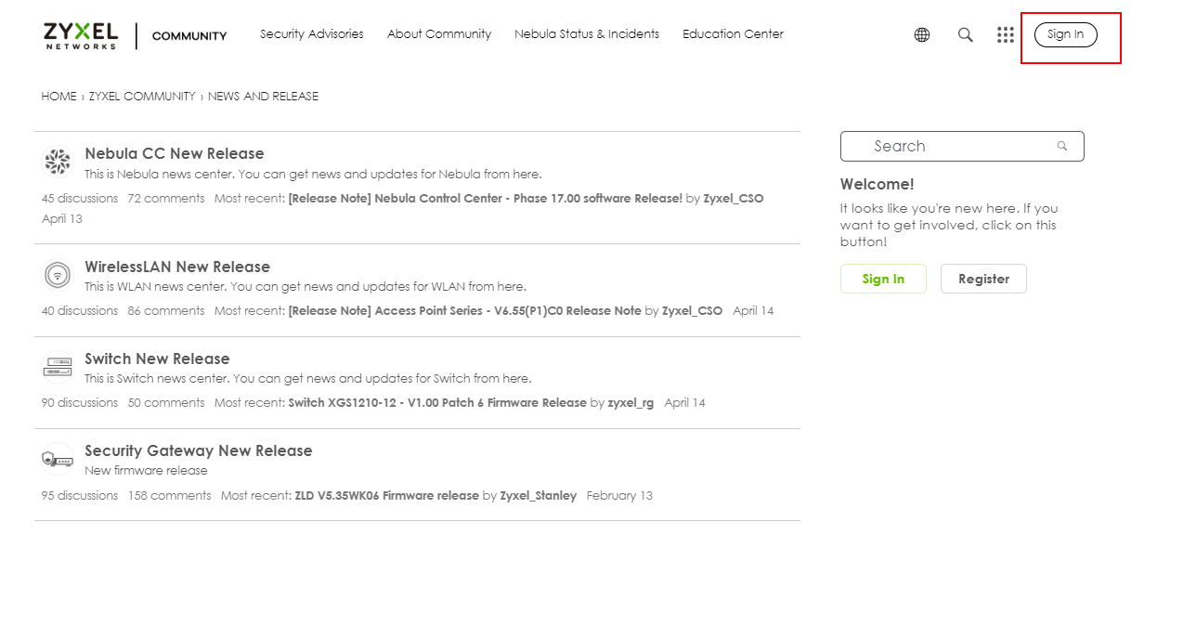Click the 'Welcome!' heading
The height and width of the screenshot is (626, 1183).
[877, 185]
